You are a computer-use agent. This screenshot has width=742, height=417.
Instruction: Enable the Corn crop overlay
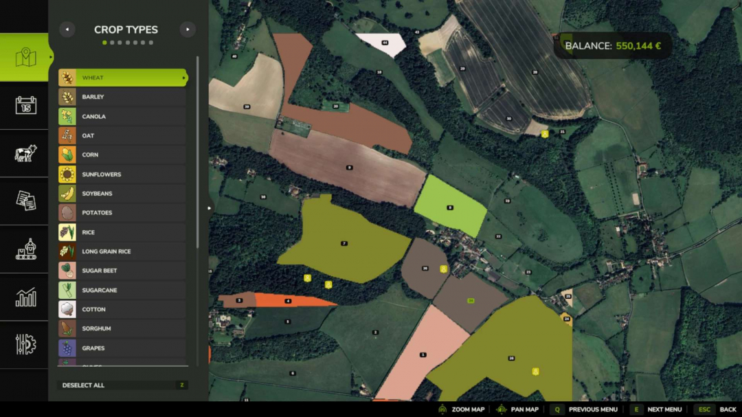(x=122, y=155)
